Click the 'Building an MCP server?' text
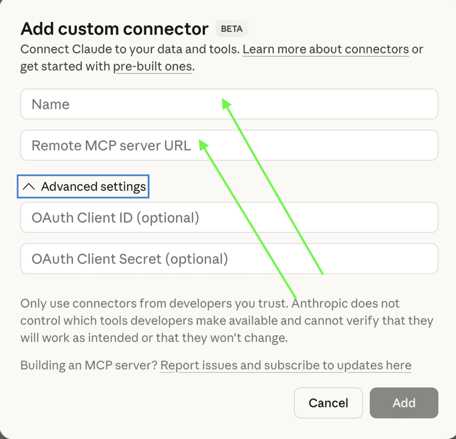 [x=89, y=365]
